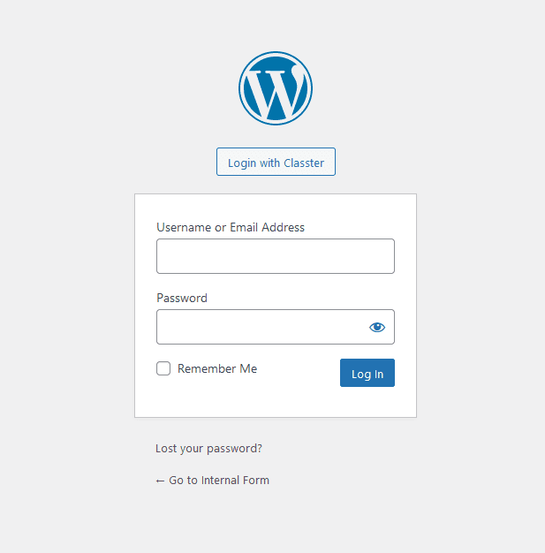The image size is (545, 553).
Task: Sign in through Classter SSO button
Action: [x=276, y=162]
